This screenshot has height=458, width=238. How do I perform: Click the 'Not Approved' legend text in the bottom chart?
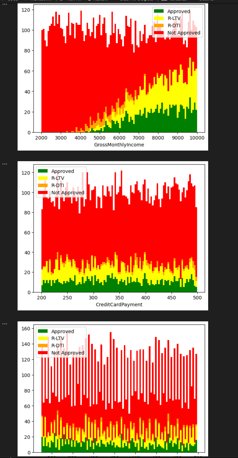(68, 353)
